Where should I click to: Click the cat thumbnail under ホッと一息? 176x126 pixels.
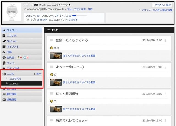pos(56,82)
